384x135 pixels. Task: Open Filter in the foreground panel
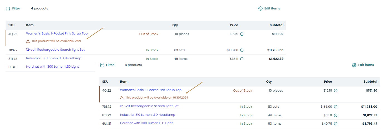107,65
